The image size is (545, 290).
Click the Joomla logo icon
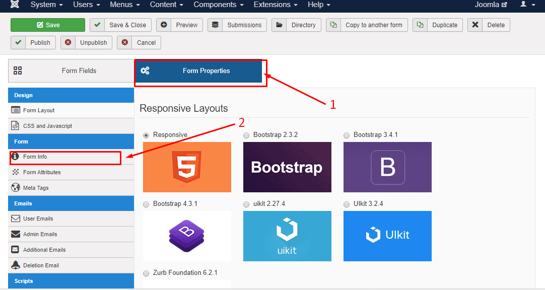click(x=15, y=4)
